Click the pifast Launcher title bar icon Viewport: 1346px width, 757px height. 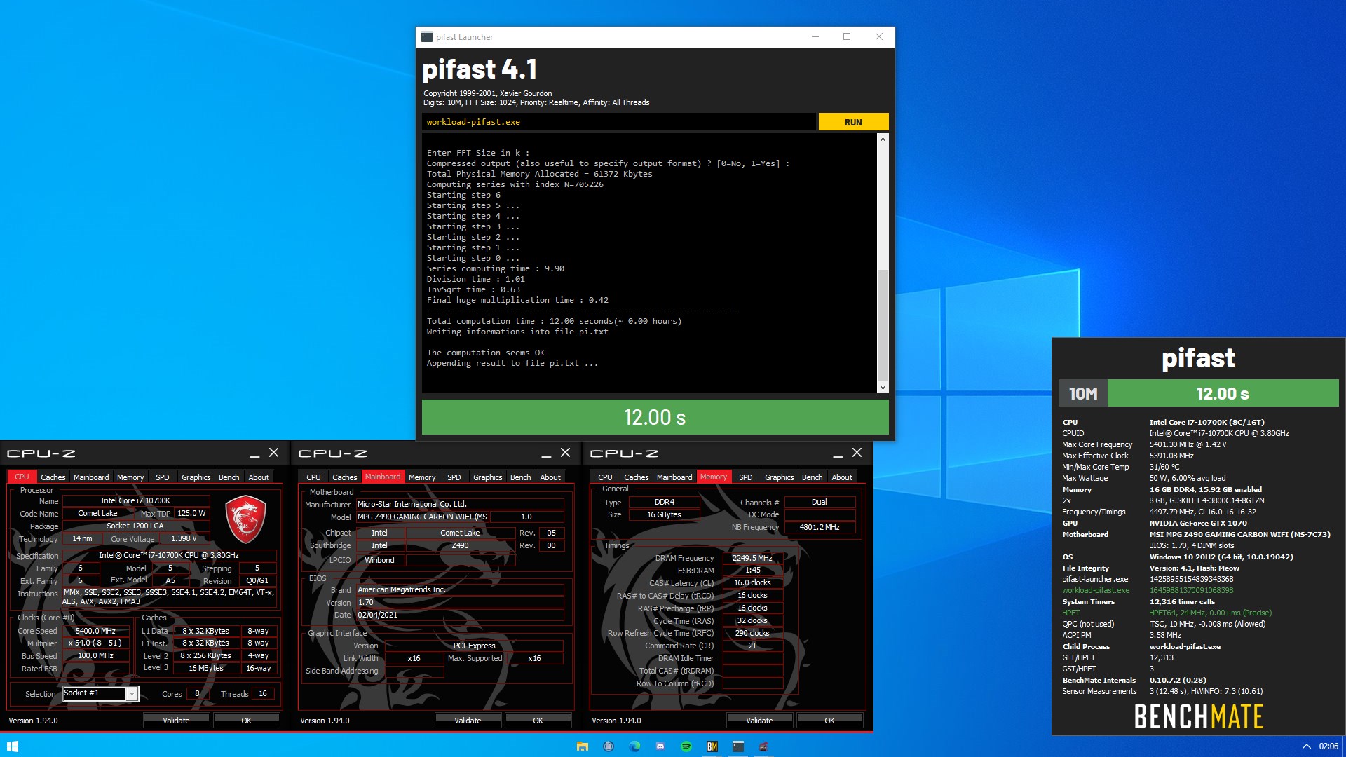427,37
